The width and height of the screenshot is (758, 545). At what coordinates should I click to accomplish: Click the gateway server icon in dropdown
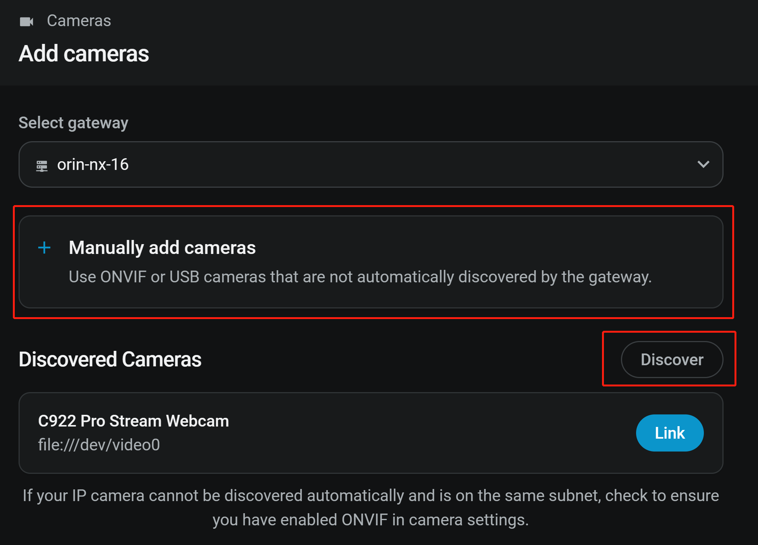point(42,166)
